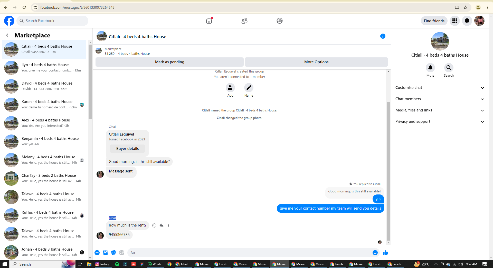React to the rent message with emoji

154,225
